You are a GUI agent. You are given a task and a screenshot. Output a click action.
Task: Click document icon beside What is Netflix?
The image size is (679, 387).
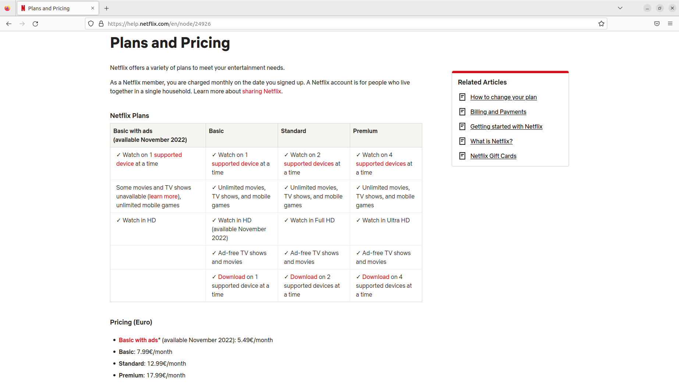(x=462, y=141)
